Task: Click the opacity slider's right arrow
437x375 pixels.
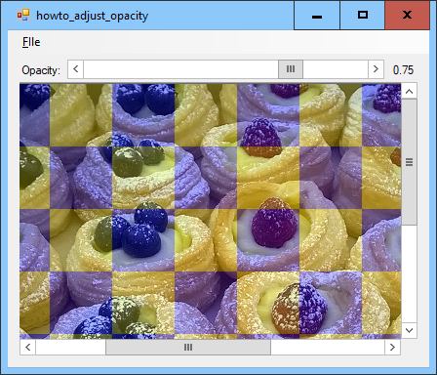Action: click(376, 69)
